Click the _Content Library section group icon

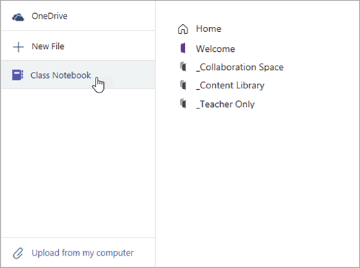[183, 85]
